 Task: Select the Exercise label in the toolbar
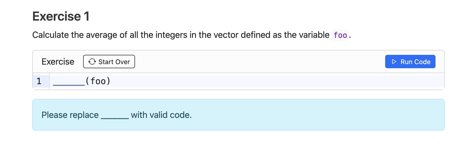tap(58, 62)
